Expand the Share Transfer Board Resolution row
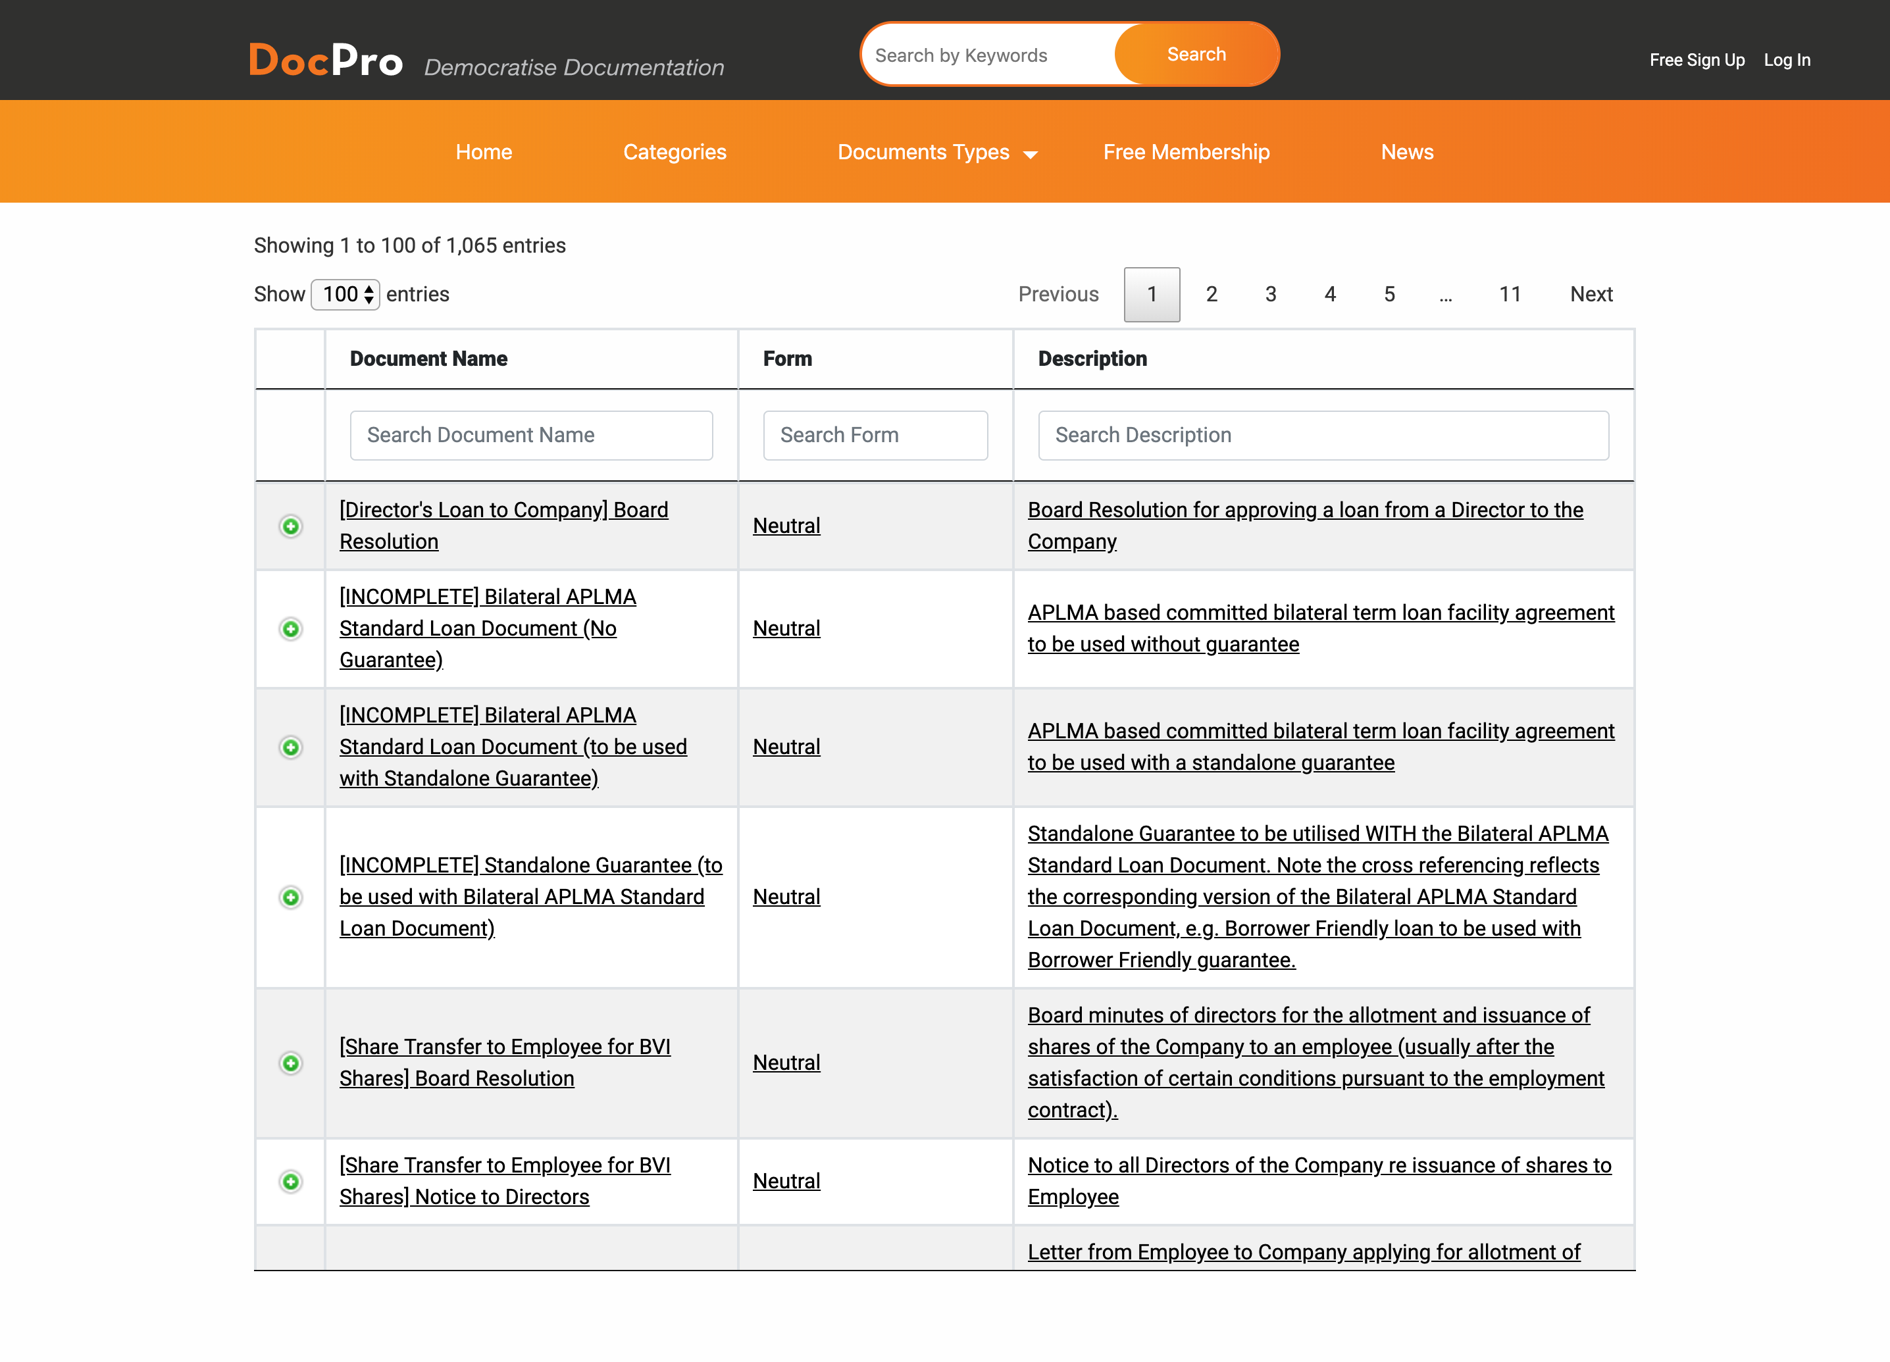Screen dimensions: 1890x1362 289,1063
